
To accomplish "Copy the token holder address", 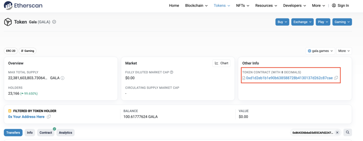I will coord(49,117).
